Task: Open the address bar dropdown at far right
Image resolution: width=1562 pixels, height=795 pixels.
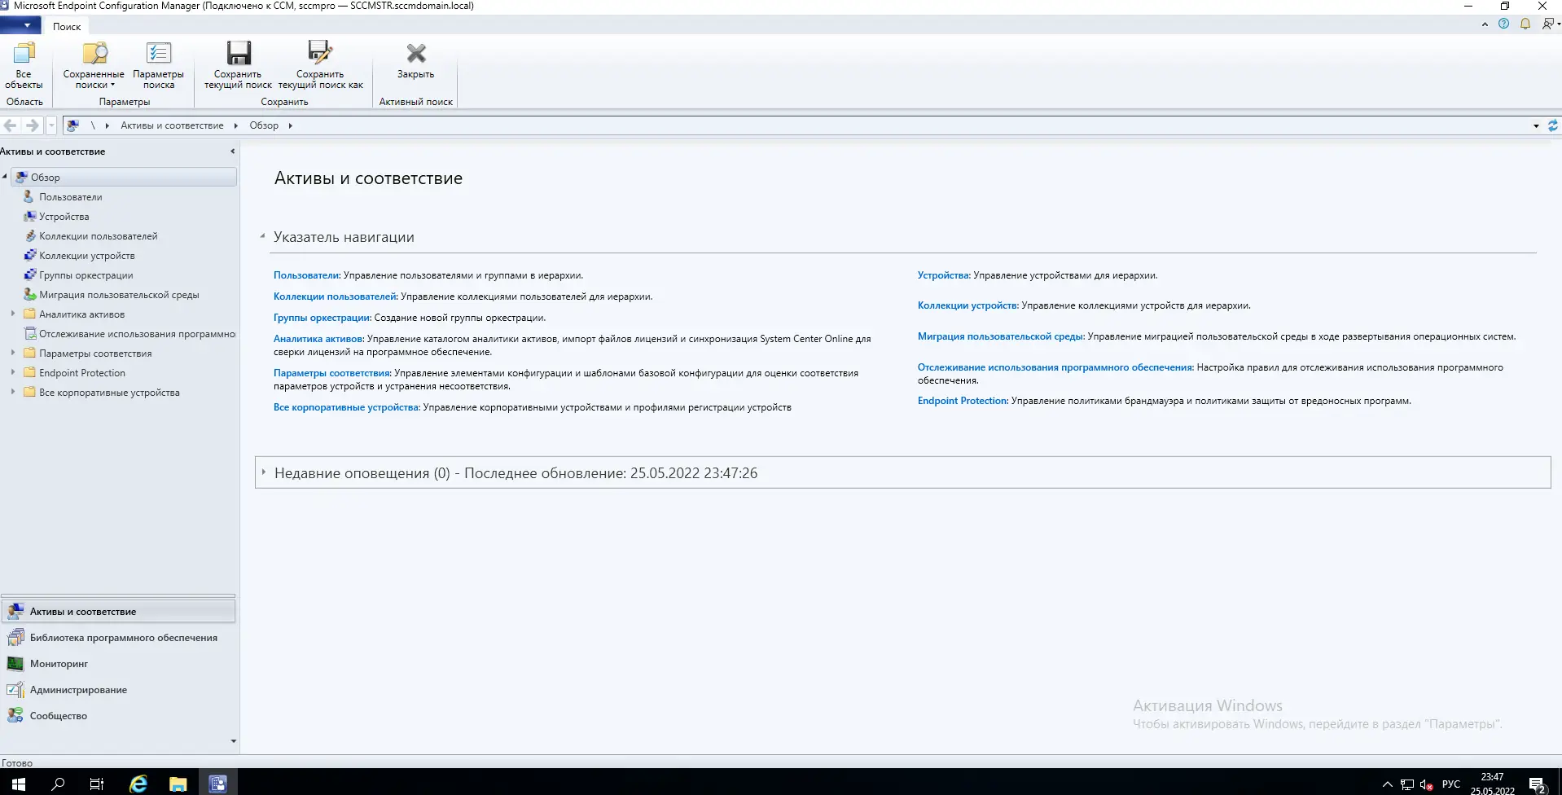Action: point(1536,125)
